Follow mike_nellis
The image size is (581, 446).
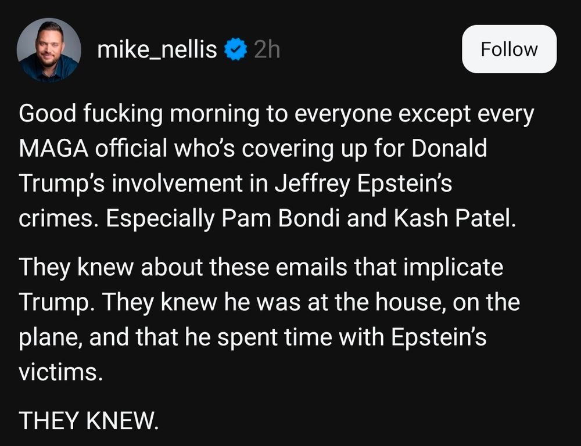click(509, 49)
